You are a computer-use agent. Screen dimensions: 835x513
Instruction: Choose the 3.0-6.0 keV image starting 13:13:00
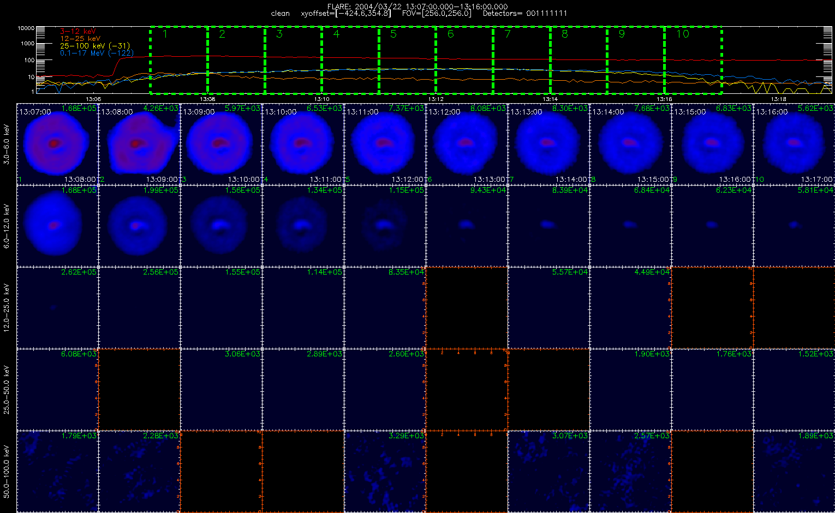(x=549, y=144)
